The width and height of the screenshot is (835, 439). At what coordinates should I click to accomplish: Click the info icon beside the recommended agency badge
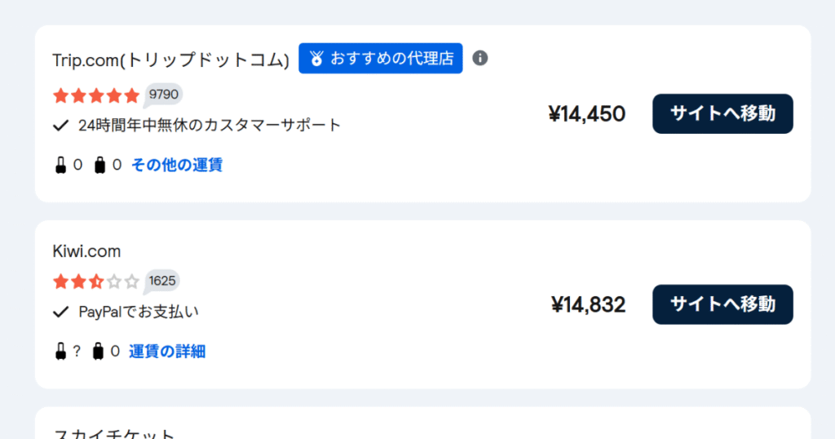pyautogui.click(x=479, y=58)
